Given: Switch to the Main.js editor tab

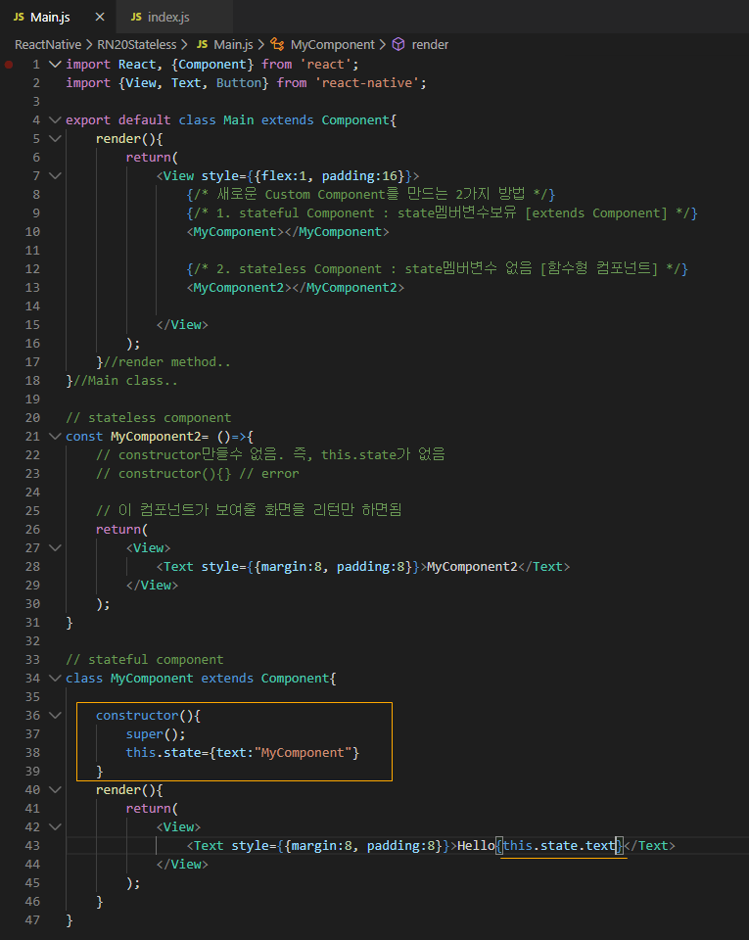Looking at the screenshot, I should point(58,17).
